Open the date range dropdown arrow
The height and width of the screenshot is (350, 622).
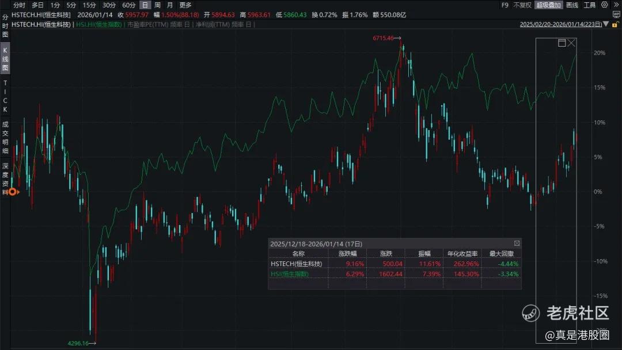605,24
